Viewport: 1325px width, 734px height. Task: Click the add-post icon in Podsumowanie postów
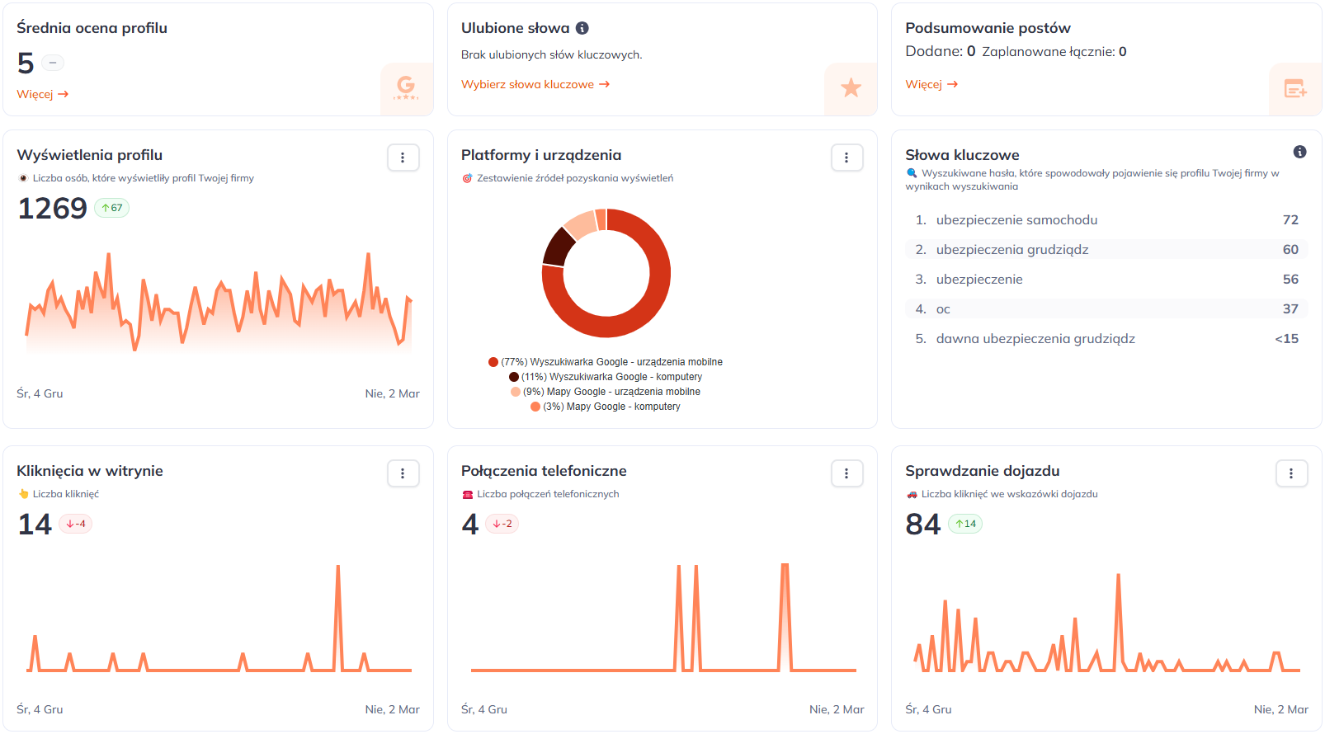[1294, 88]
